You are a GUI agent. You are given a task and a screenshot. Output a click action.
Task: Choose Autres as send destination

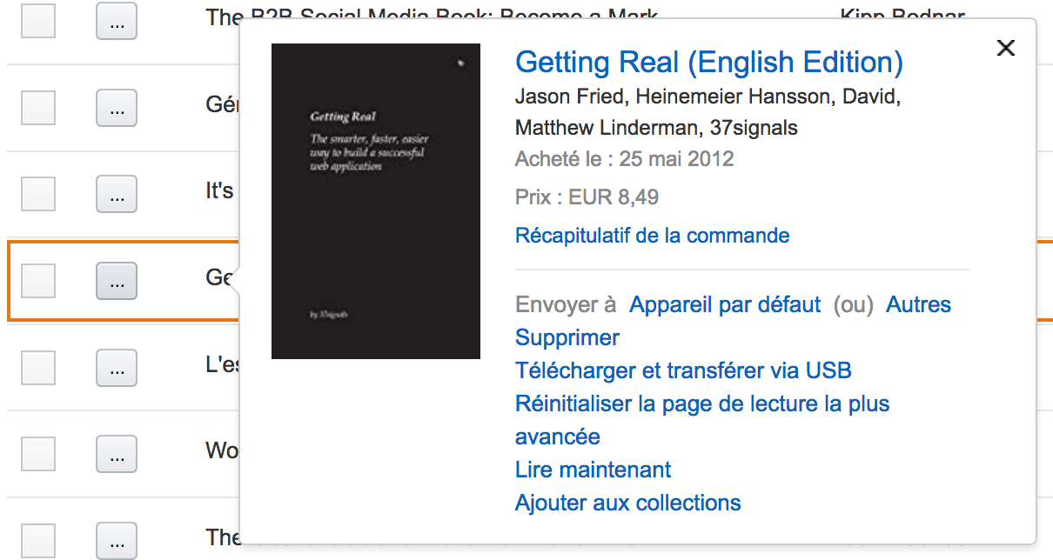918,304
